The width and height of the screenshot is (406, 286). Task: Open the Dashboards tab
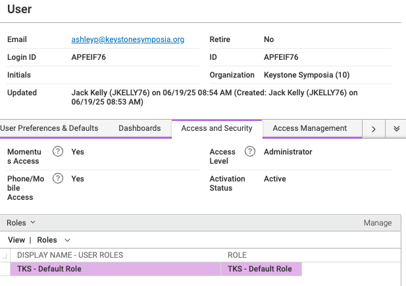[x=140, y=128]
